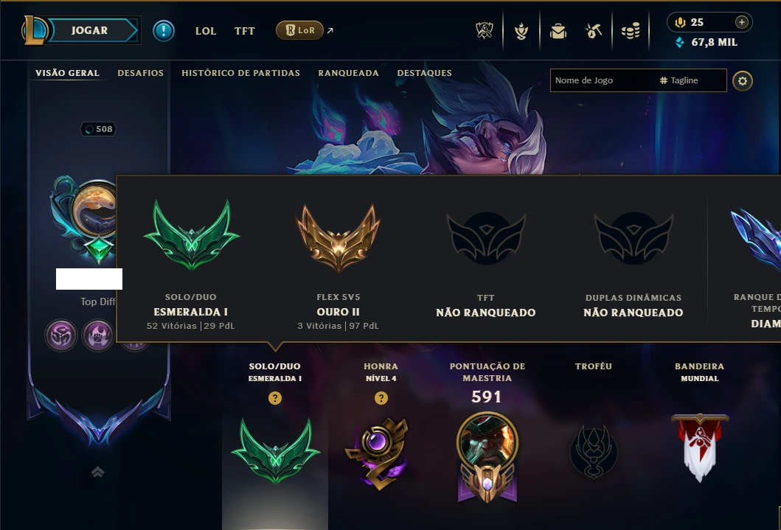
Task: Launch LoR from the top bar
Action: (300, 30)
